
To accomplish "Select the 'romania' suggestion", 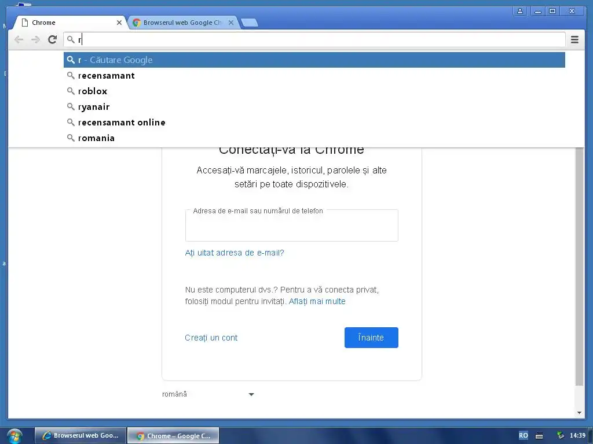I will [314, 138].
